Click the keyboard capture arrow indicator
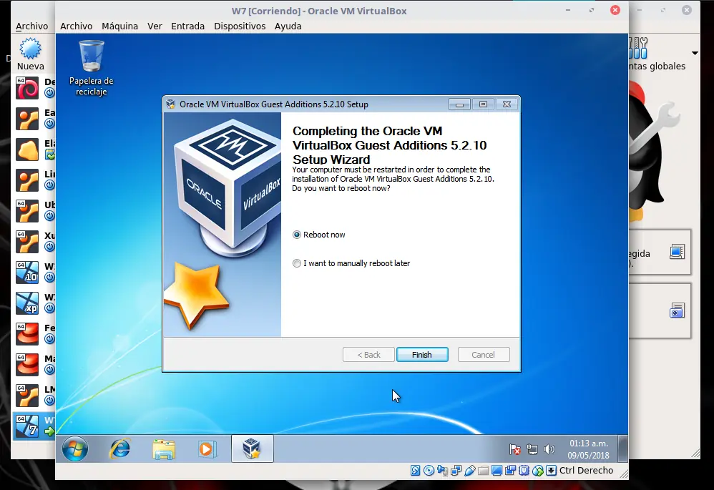This screenshot has height=490, width=714. coord(551,471)
